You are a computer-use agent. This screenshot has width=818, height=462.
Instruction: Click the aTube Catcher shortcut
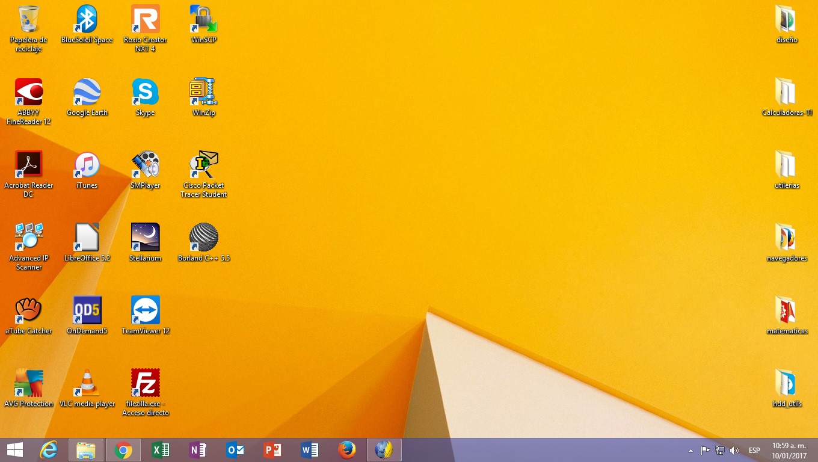[28, 310]
